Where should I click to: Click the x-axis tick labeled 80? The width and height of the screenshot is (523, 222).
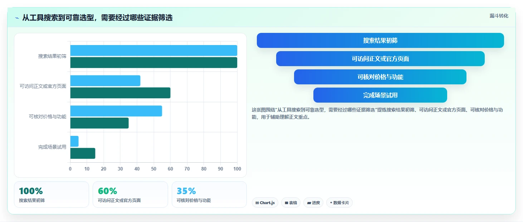pos(204,169)
